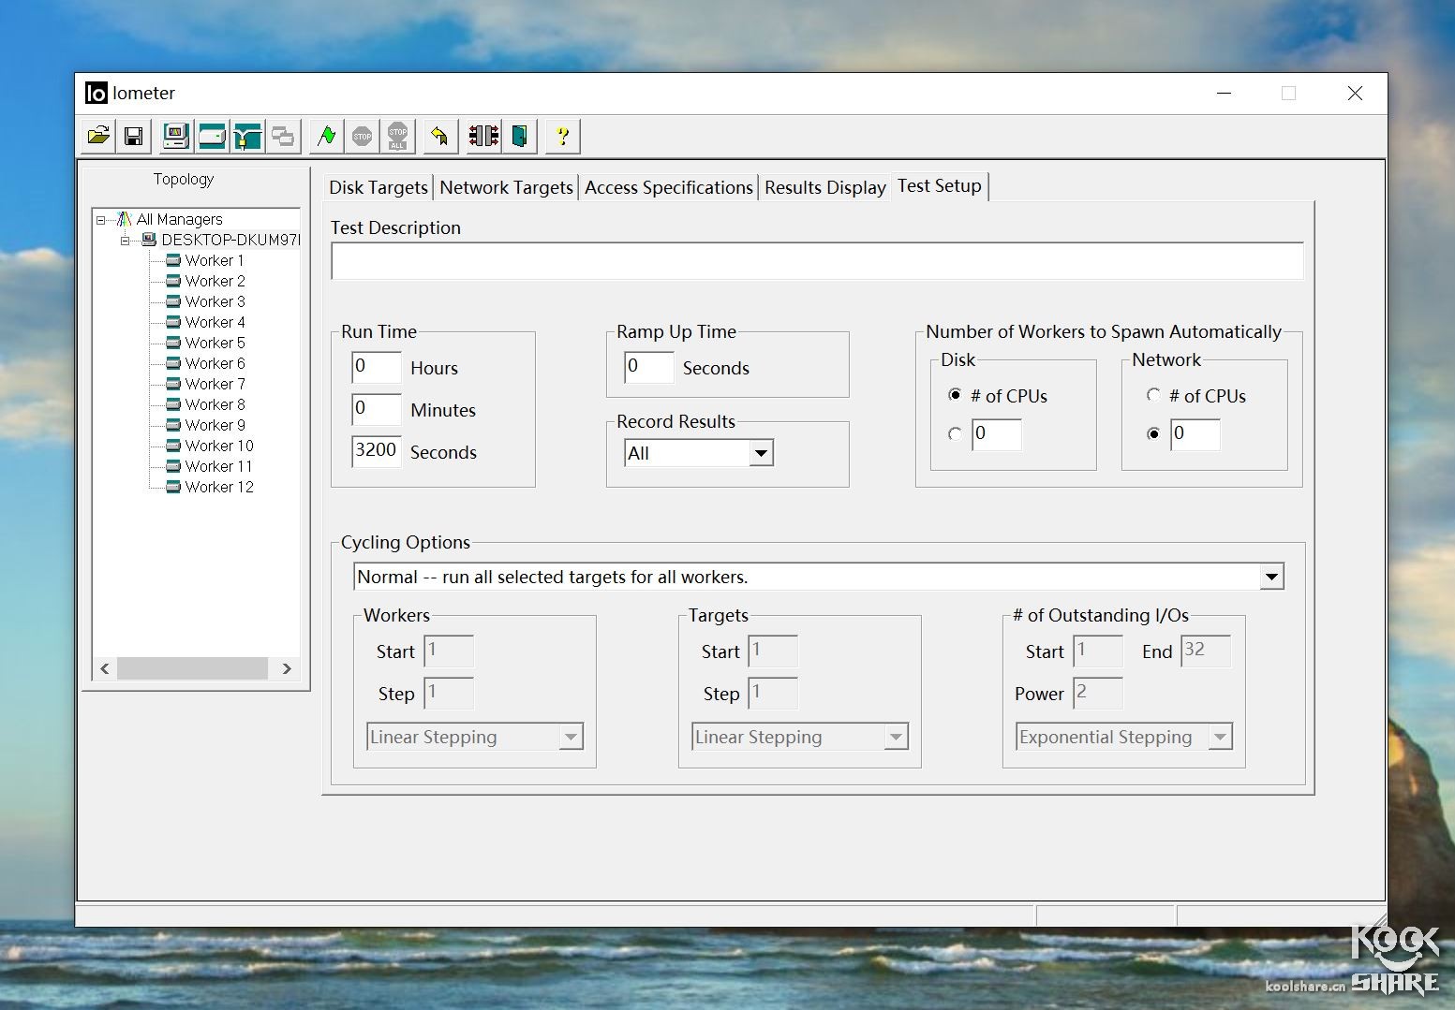Select Worker 5 in the topology tree
The width and height of the screenshot is (1455, 1010).
click(x=215, y=343)
